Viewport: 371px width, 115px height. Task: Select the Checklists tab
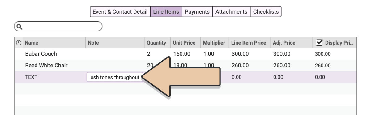click(266, 12)
